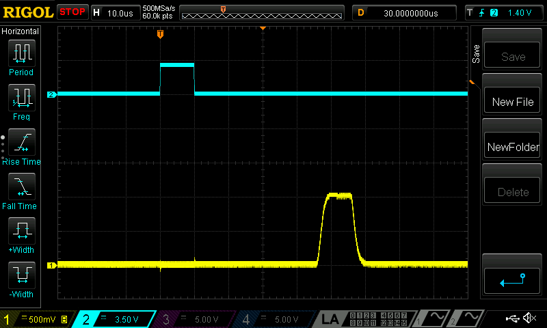Click the channel 1 ground level marker
This screenshot has width=547, height=328.
click(x=52, y=266)
